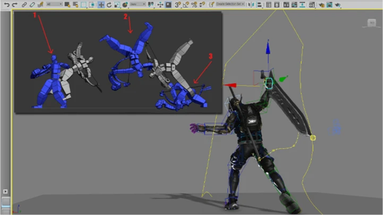The image size is (383, 215).
Task: Click the green Y-axis gizmo arrow
Action: [283, 79]
